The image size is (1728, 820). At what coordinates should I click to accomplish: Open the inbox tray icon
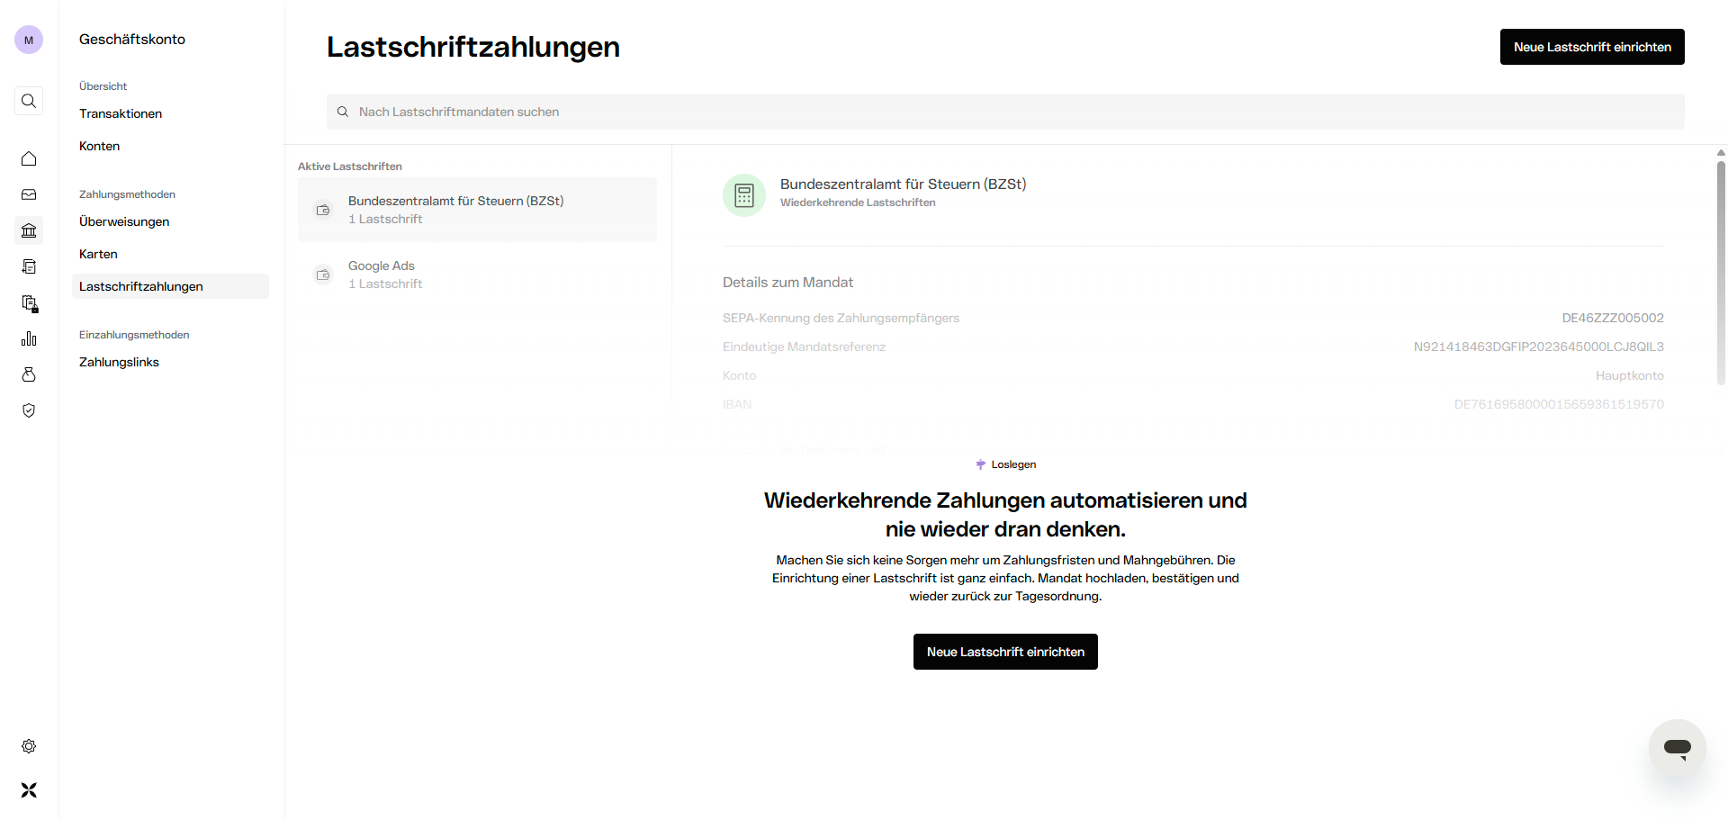coord(29,194)
